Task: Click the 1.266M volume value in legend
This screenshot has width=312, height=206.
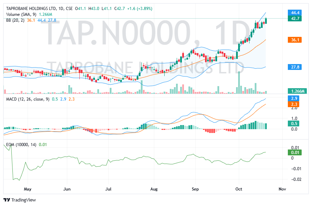Action: pos(46,14)
